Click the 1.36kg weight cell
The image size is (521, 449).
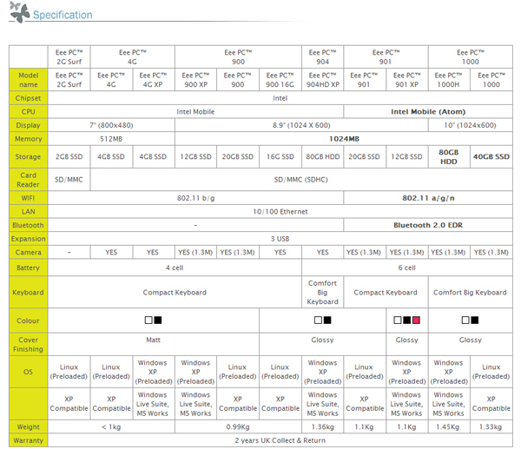[323, 426]
